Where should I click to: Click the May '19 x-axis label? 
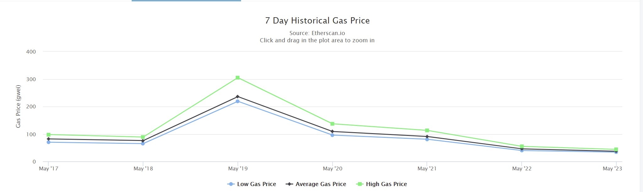(x=238, y=169)
